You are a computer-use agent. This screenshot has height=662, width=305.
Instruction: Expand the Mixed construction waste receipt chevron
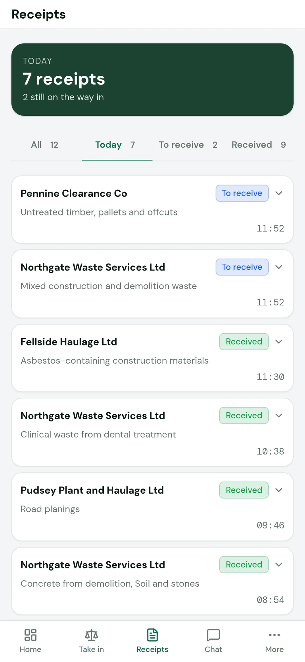[x=279, y=267]
